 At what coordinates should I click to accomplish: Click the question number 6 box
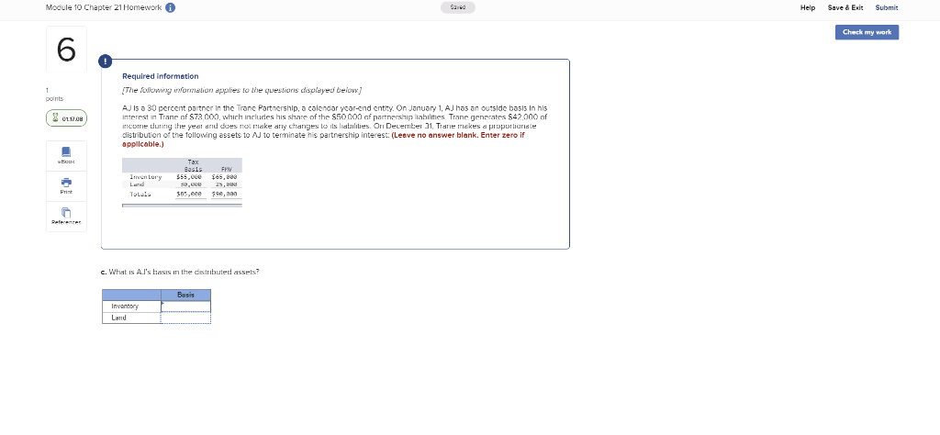point(66,50)
